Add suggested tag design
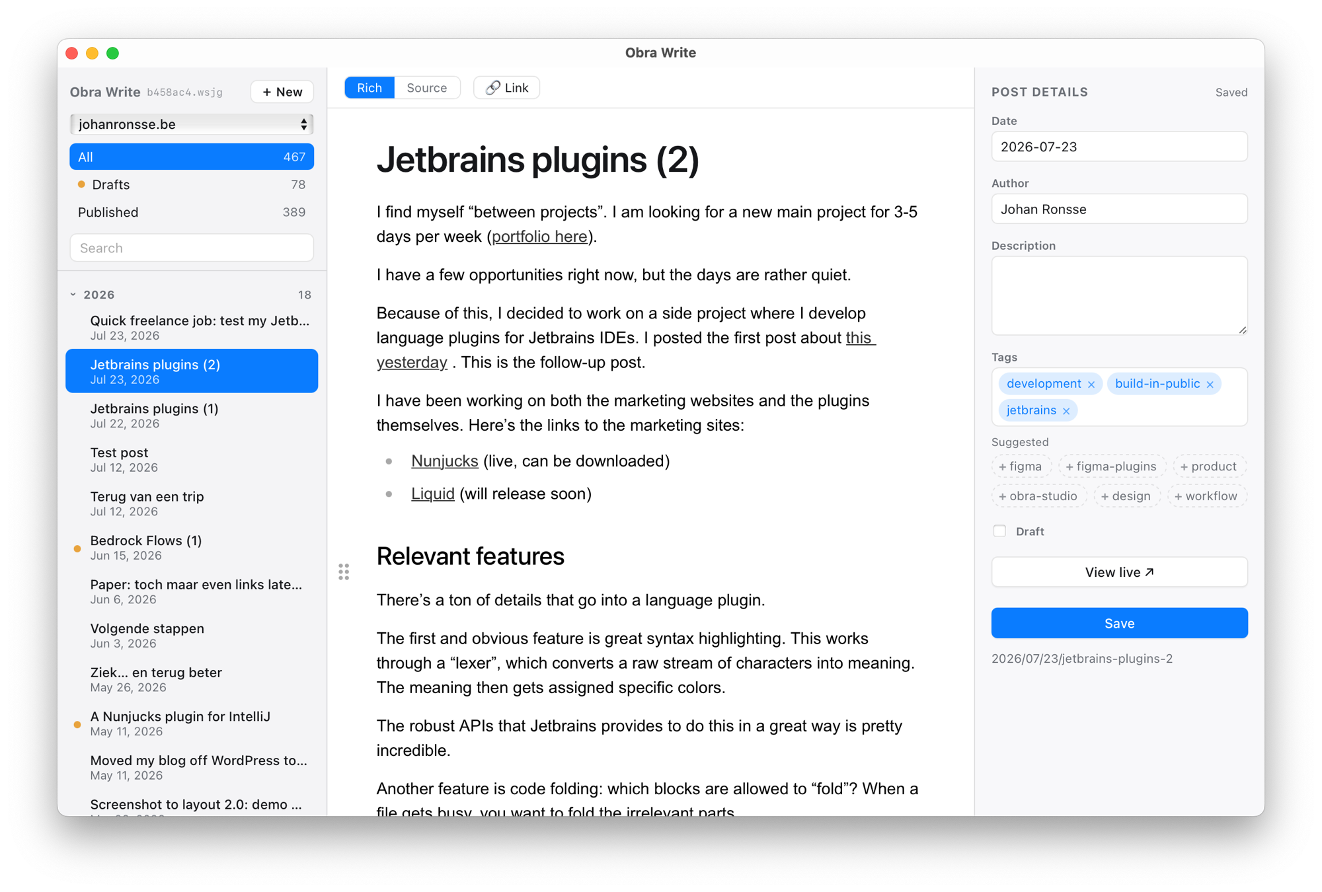 1126,496
